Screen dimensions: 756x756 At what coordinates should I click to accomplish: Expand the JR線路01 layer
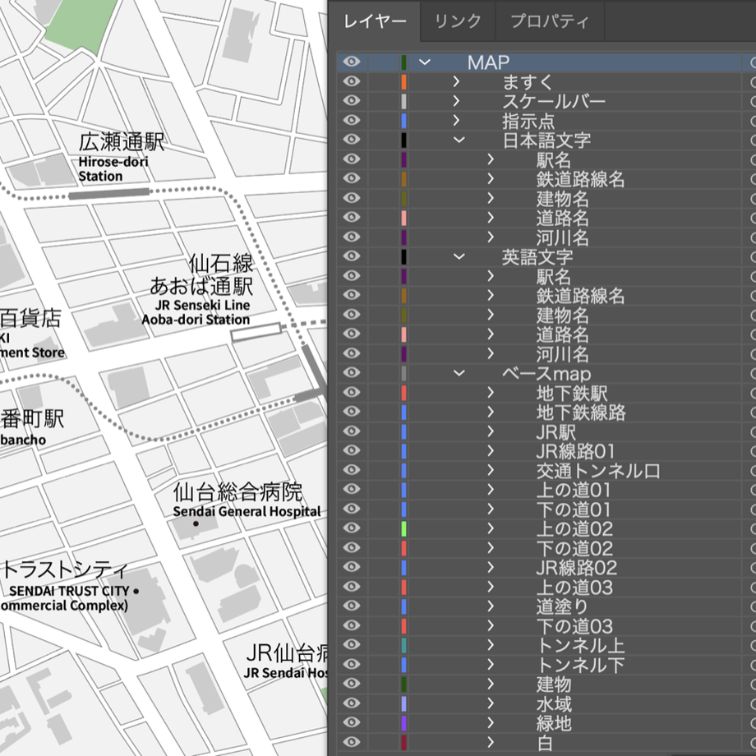pos(491,451)
